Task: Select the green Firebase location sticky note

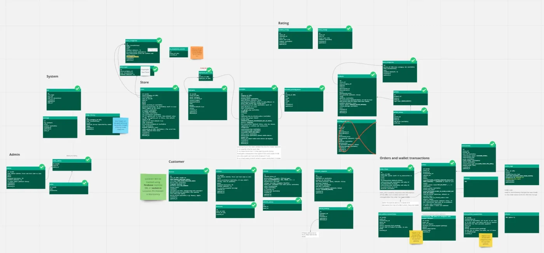Action: pos(153,187)
